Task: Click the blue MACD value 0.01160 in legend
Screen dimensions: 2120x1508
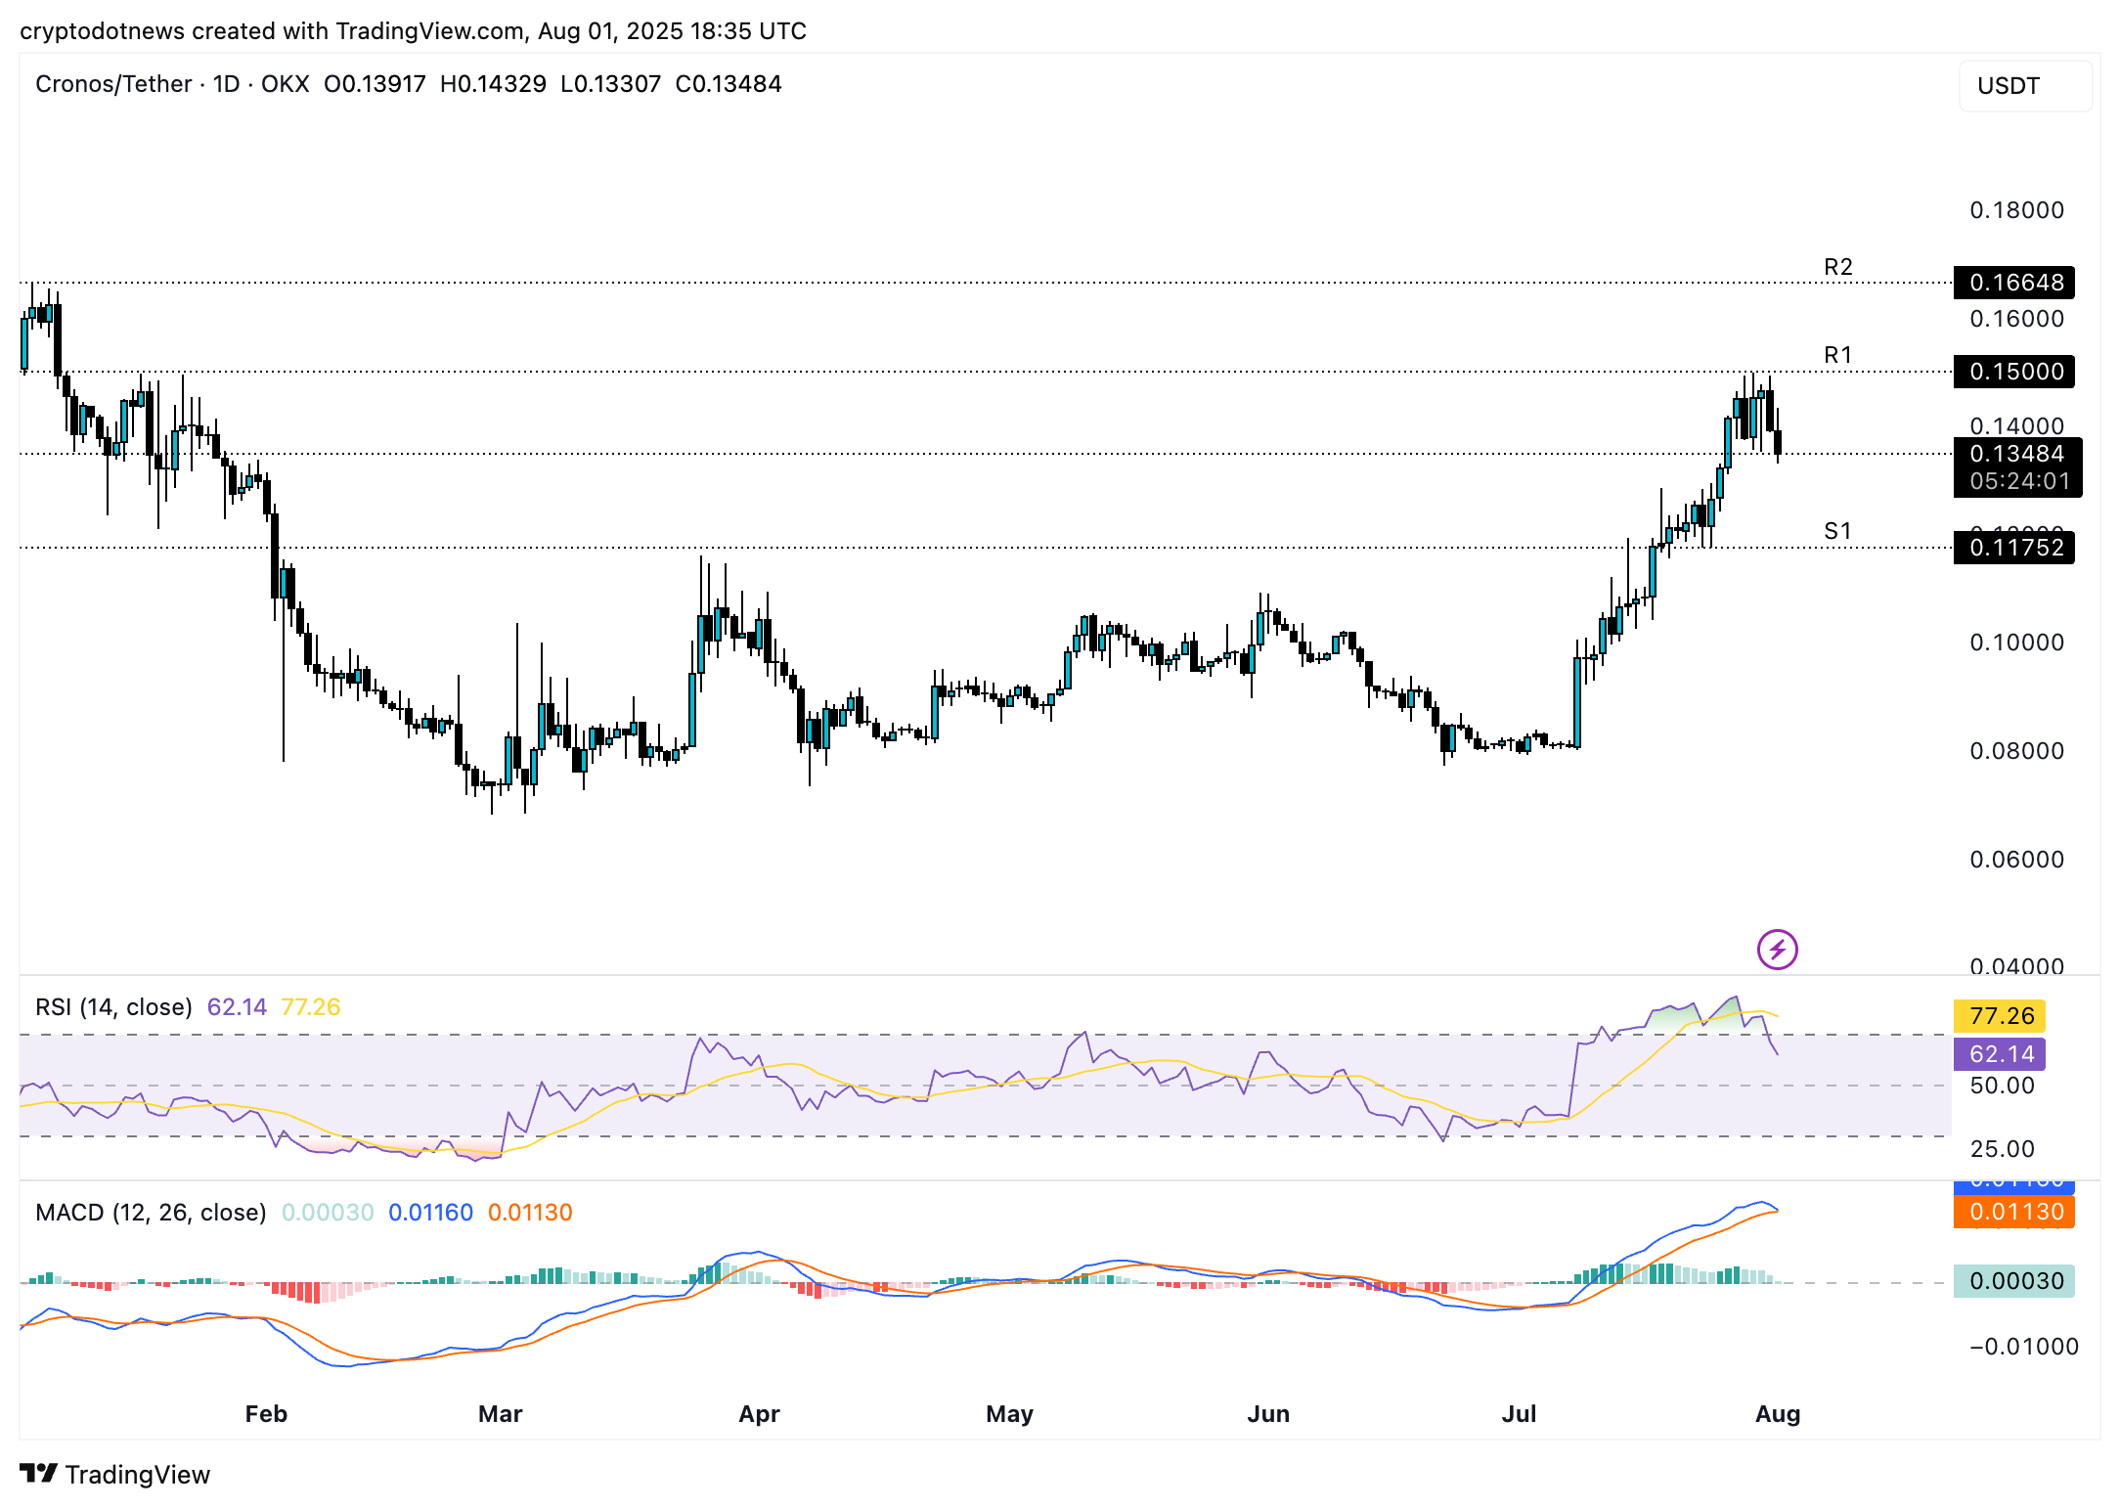Action: pyautogui.click(x=430, y=1213)
